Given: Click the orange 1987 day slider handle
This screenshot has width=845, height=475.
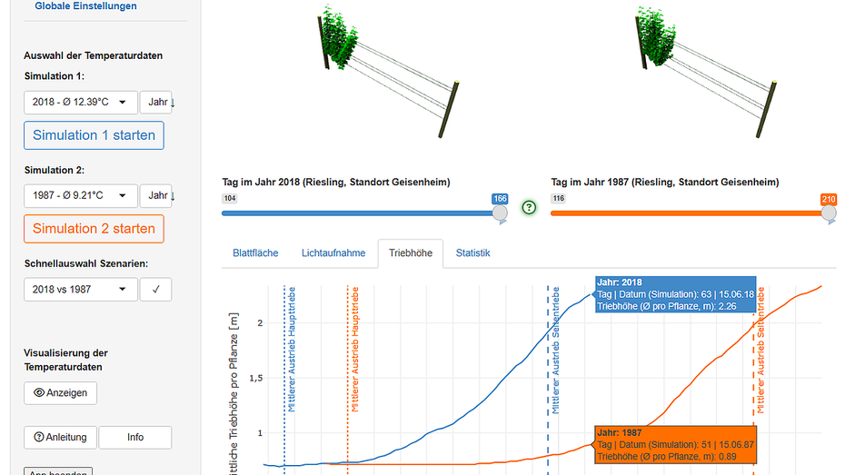Looking at the screenshot, I should pos(829,213).
